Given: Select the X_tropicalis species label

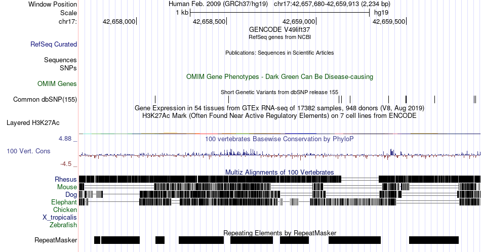Looking at the screenshot, I should click(60, 218).
